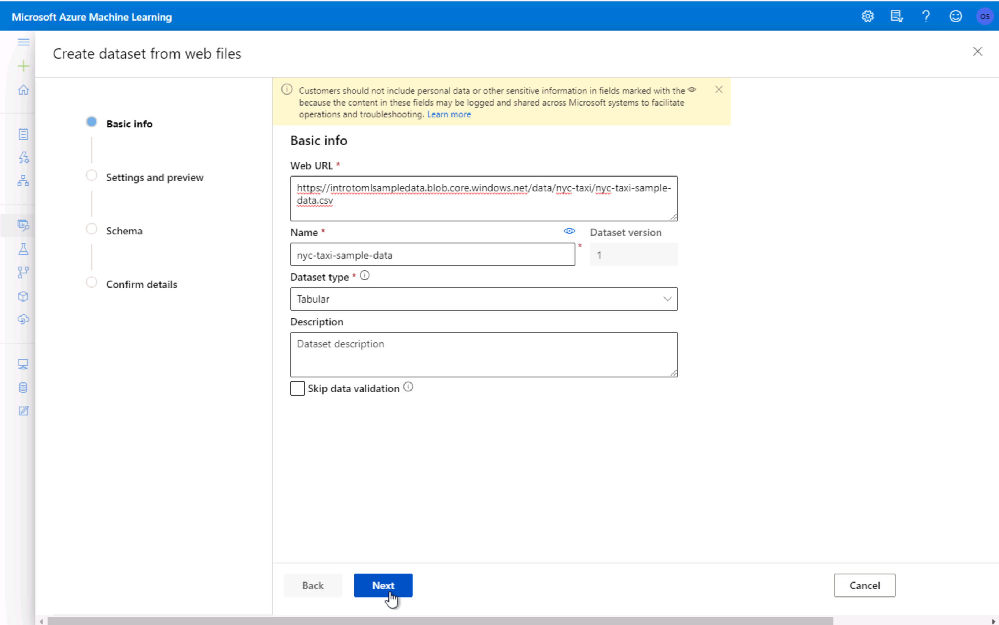The width and height of the screenshot is (999, 625).
Task: Click the Learn more link
Action: [x=449, y=115]
